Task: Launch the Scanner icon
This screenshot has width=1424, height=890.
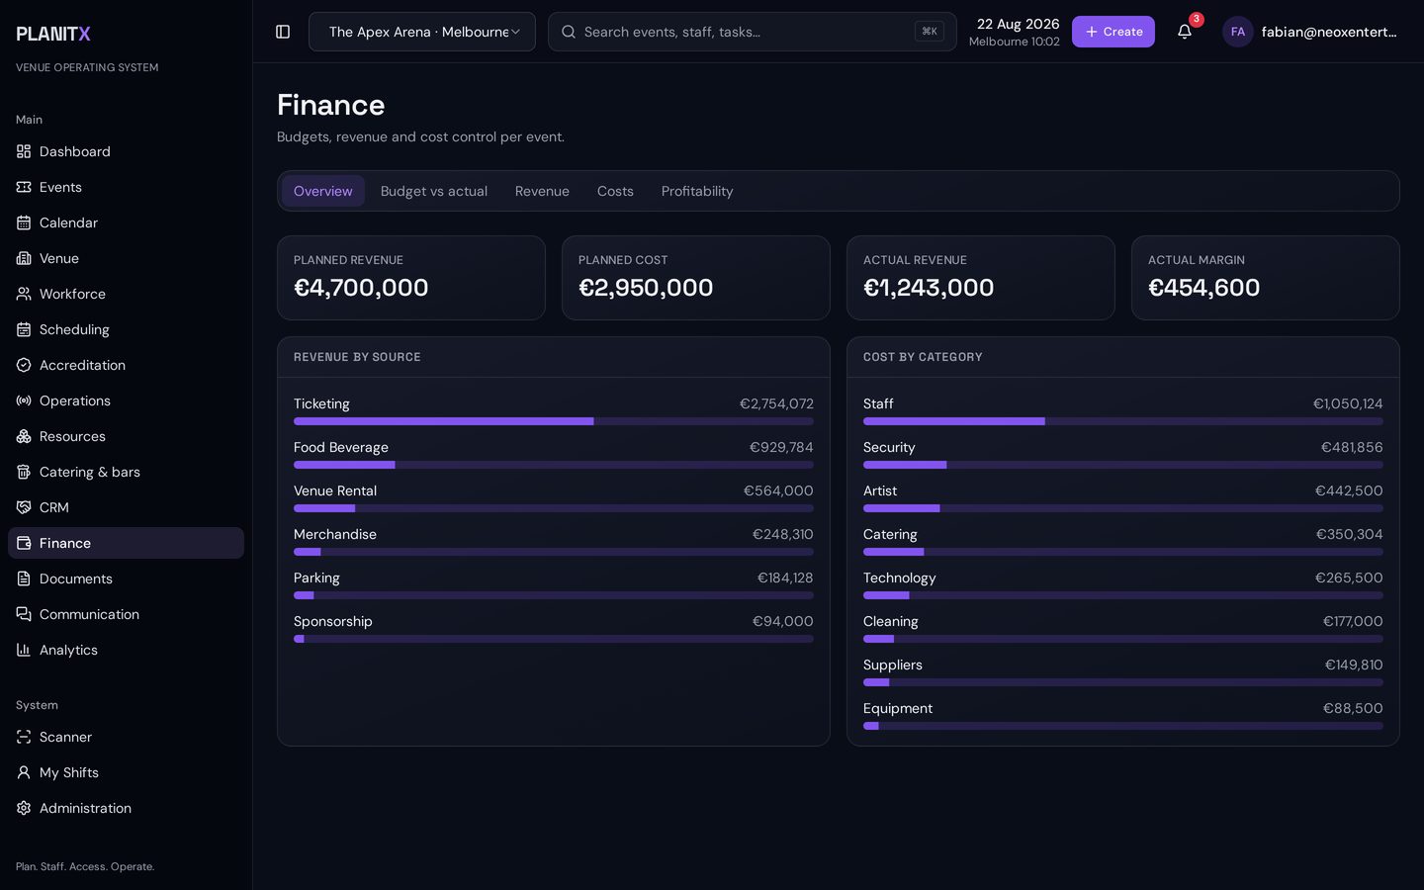Action: (24, 737)
